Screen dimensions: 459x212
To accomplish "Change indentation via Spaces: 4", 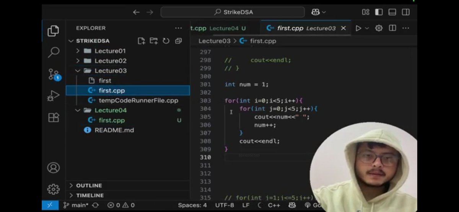I will (x=192, y=205).
